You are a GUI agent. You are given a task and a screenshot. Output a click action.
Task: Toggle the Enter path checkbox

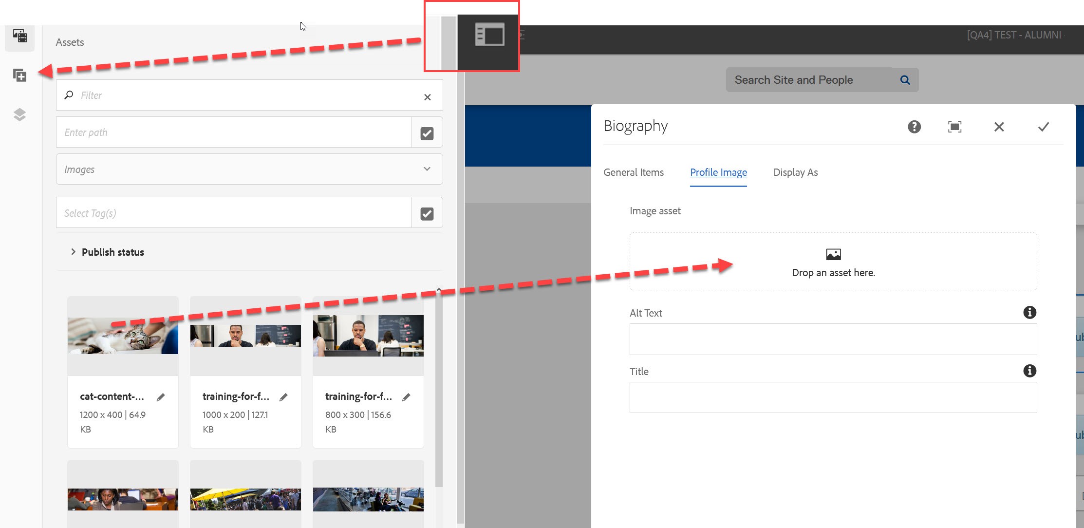427,133
